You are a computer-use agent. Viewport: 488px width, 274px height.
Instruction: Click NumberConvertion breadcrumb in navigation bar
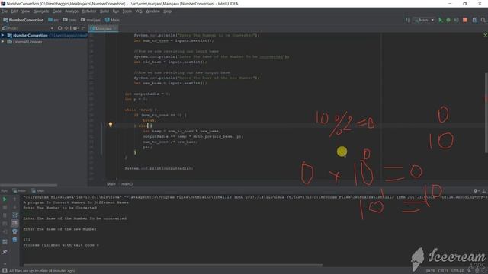point(24,20)
